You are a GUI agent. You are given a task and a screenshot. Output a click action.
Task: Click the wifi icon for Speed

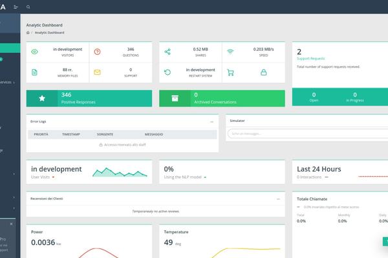pyautogui.click(x=230, y=52)
